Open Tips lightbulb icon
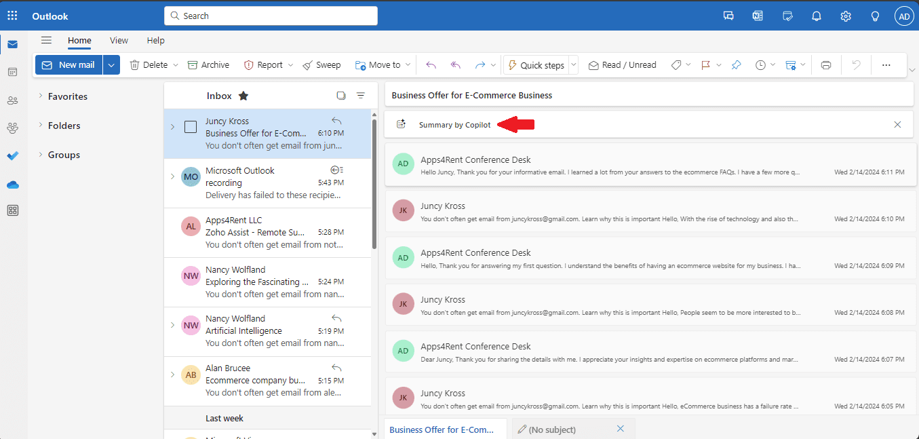The height and width of the screenshot is (439, 919). coord(875,16)
